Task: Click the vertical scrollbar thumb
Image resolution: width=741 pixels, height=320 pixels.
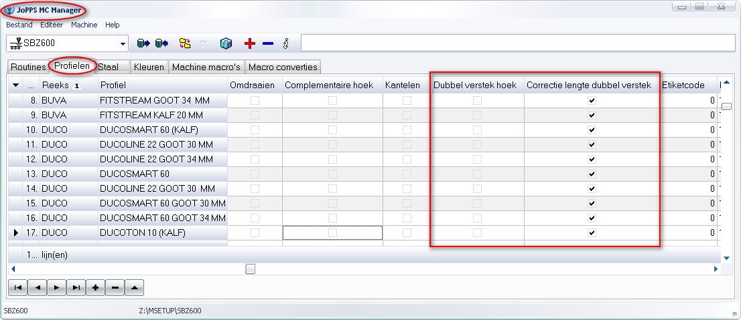Action: pos(726,106)
